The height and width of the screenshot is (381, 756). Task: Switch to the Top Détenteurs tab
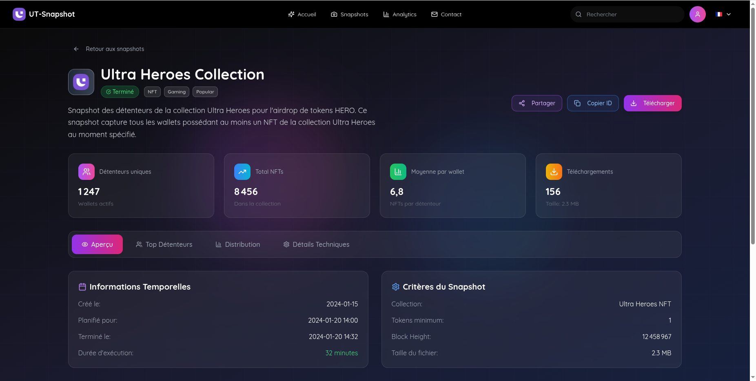(x=164, y=244)
